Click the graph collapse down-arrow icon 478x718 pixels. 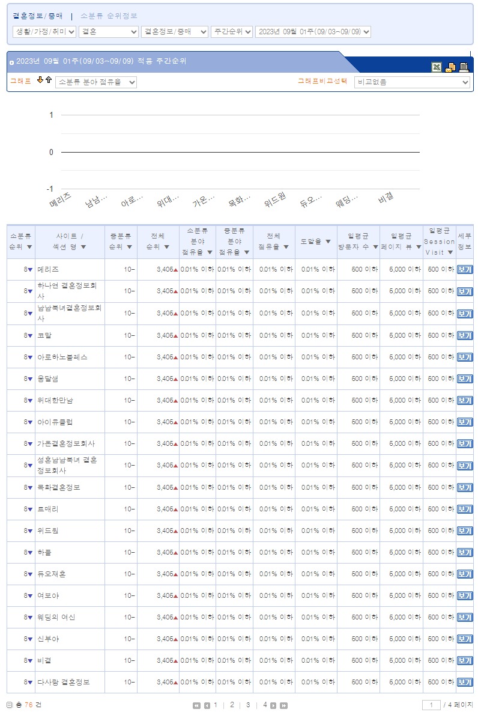click(40, 81)
